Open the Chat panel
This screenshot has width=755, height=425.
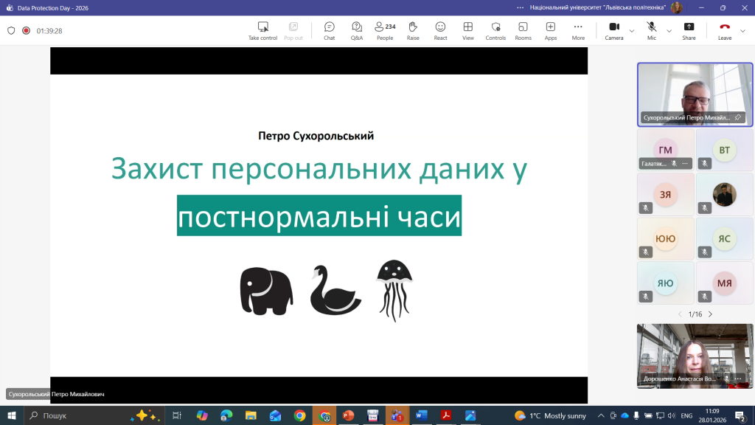[329, 30]
